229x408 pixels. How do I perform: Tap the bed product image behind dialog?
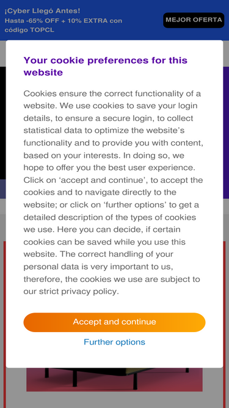tap(115, 379)
